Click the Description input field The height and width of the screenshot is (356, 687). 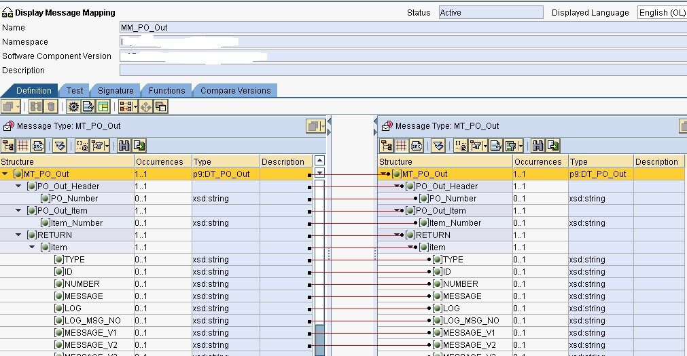[401, 71]
